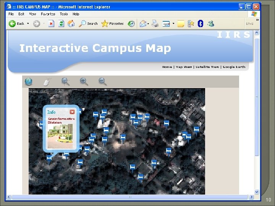Select the zoom-to-area magnifier tool
Screen dimensions: 275x206
click(x=65, y=82)
